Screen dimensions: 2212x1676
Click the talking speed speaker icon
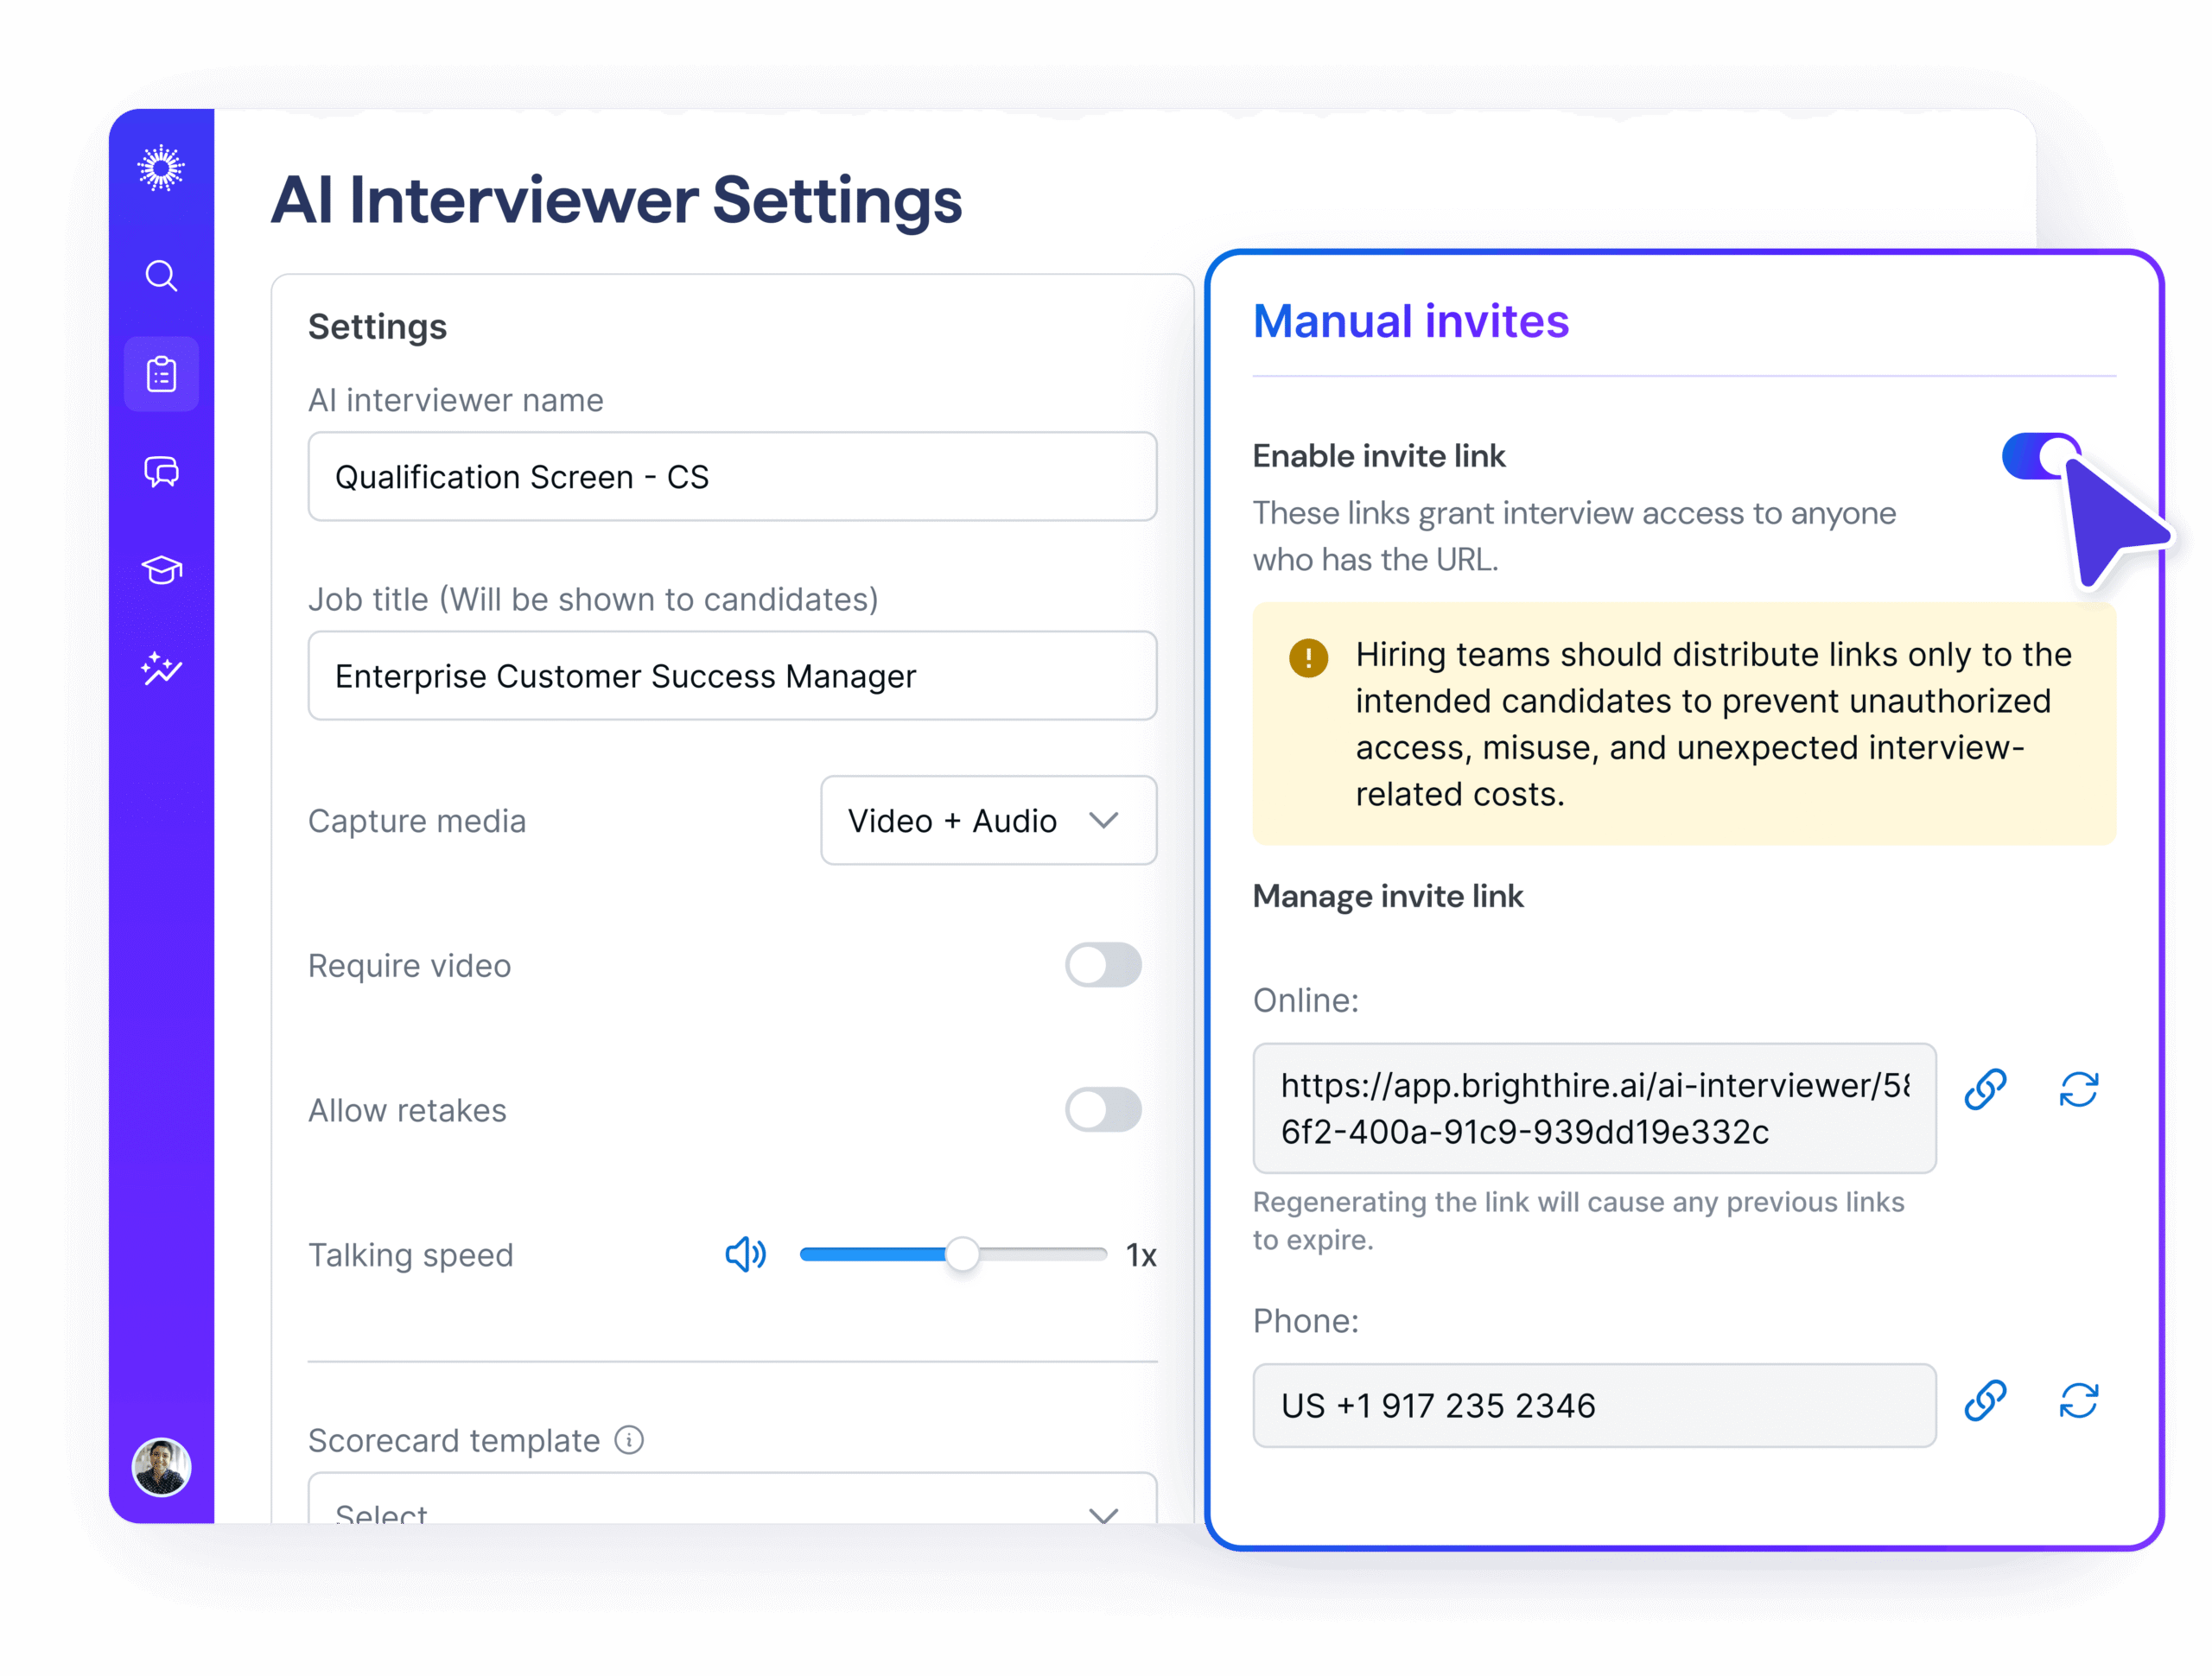745,1254
